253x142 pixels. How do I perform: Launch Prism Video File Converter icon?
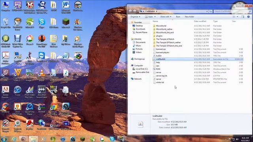30,92
